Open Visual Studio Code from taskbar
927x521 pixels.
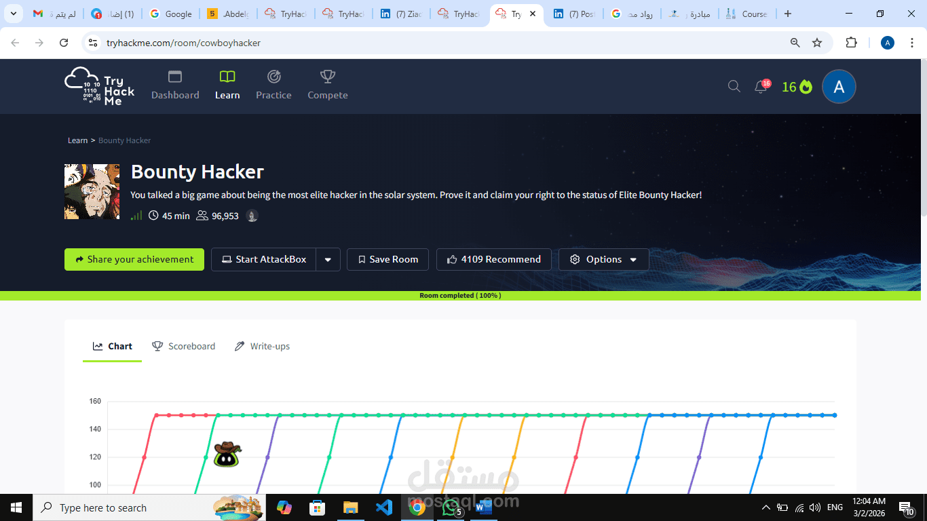point(383,507)
